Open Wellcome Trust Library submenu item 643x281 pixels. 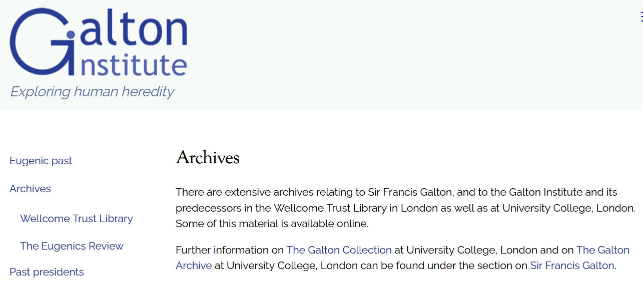77,219
